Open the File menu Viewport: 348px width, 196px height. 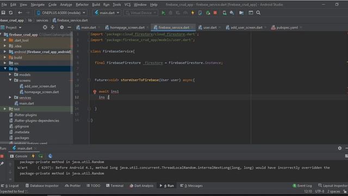(4, 4)
